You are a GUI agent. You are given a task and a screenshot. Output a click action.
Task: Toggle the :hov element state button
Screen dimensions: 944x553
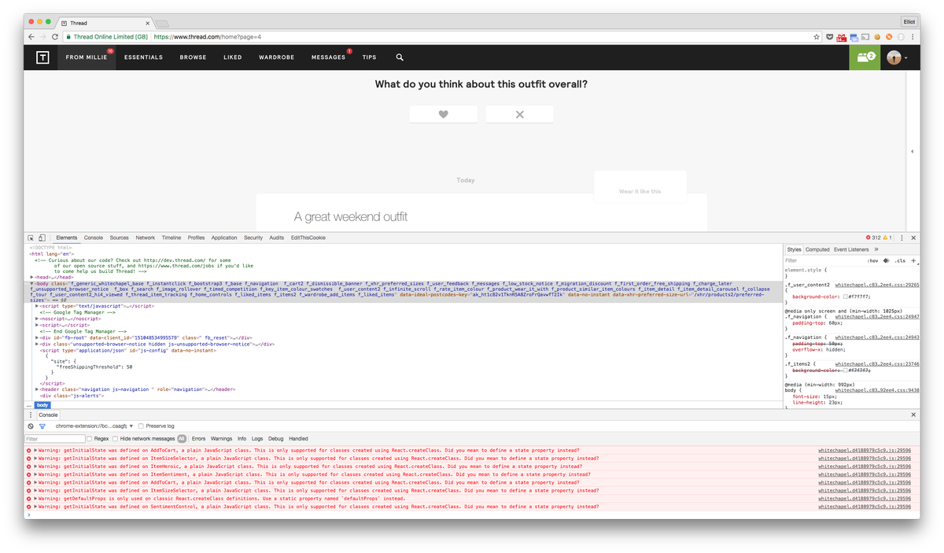[x=872, y=260]
